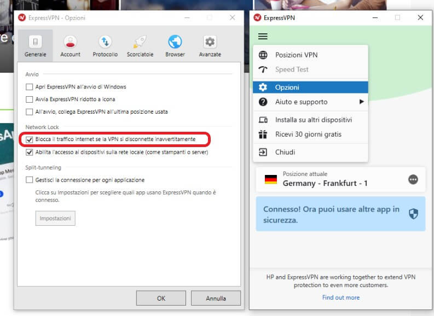Toggle the hamburger menu in ExpressVPN window
The image size is (434, 316).
click(x=263, y=36)
